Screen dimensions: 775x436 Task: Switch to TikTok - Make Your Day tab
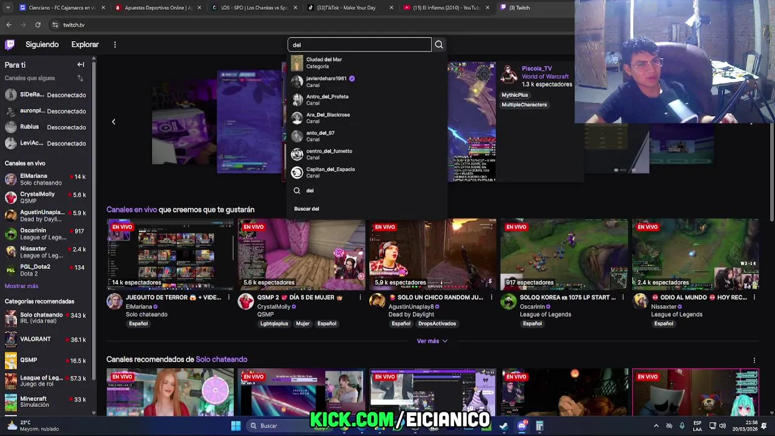tap(350, 8)
